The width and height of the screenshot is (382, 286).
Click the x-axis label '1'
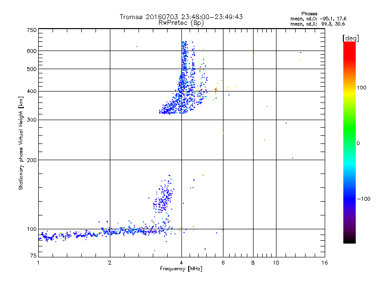click(38, 263)
